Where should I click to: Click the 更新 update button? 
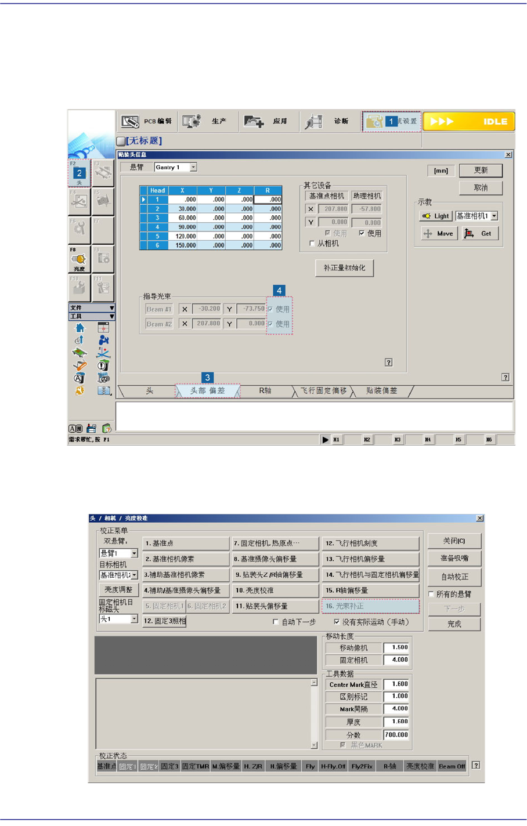[x=481, y=171]
